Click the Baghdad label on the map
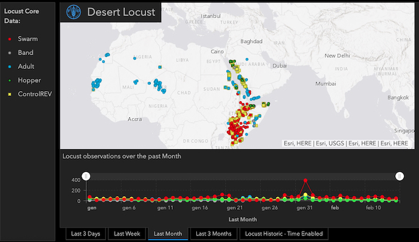 pyautogui.click(x=251, y=42)
